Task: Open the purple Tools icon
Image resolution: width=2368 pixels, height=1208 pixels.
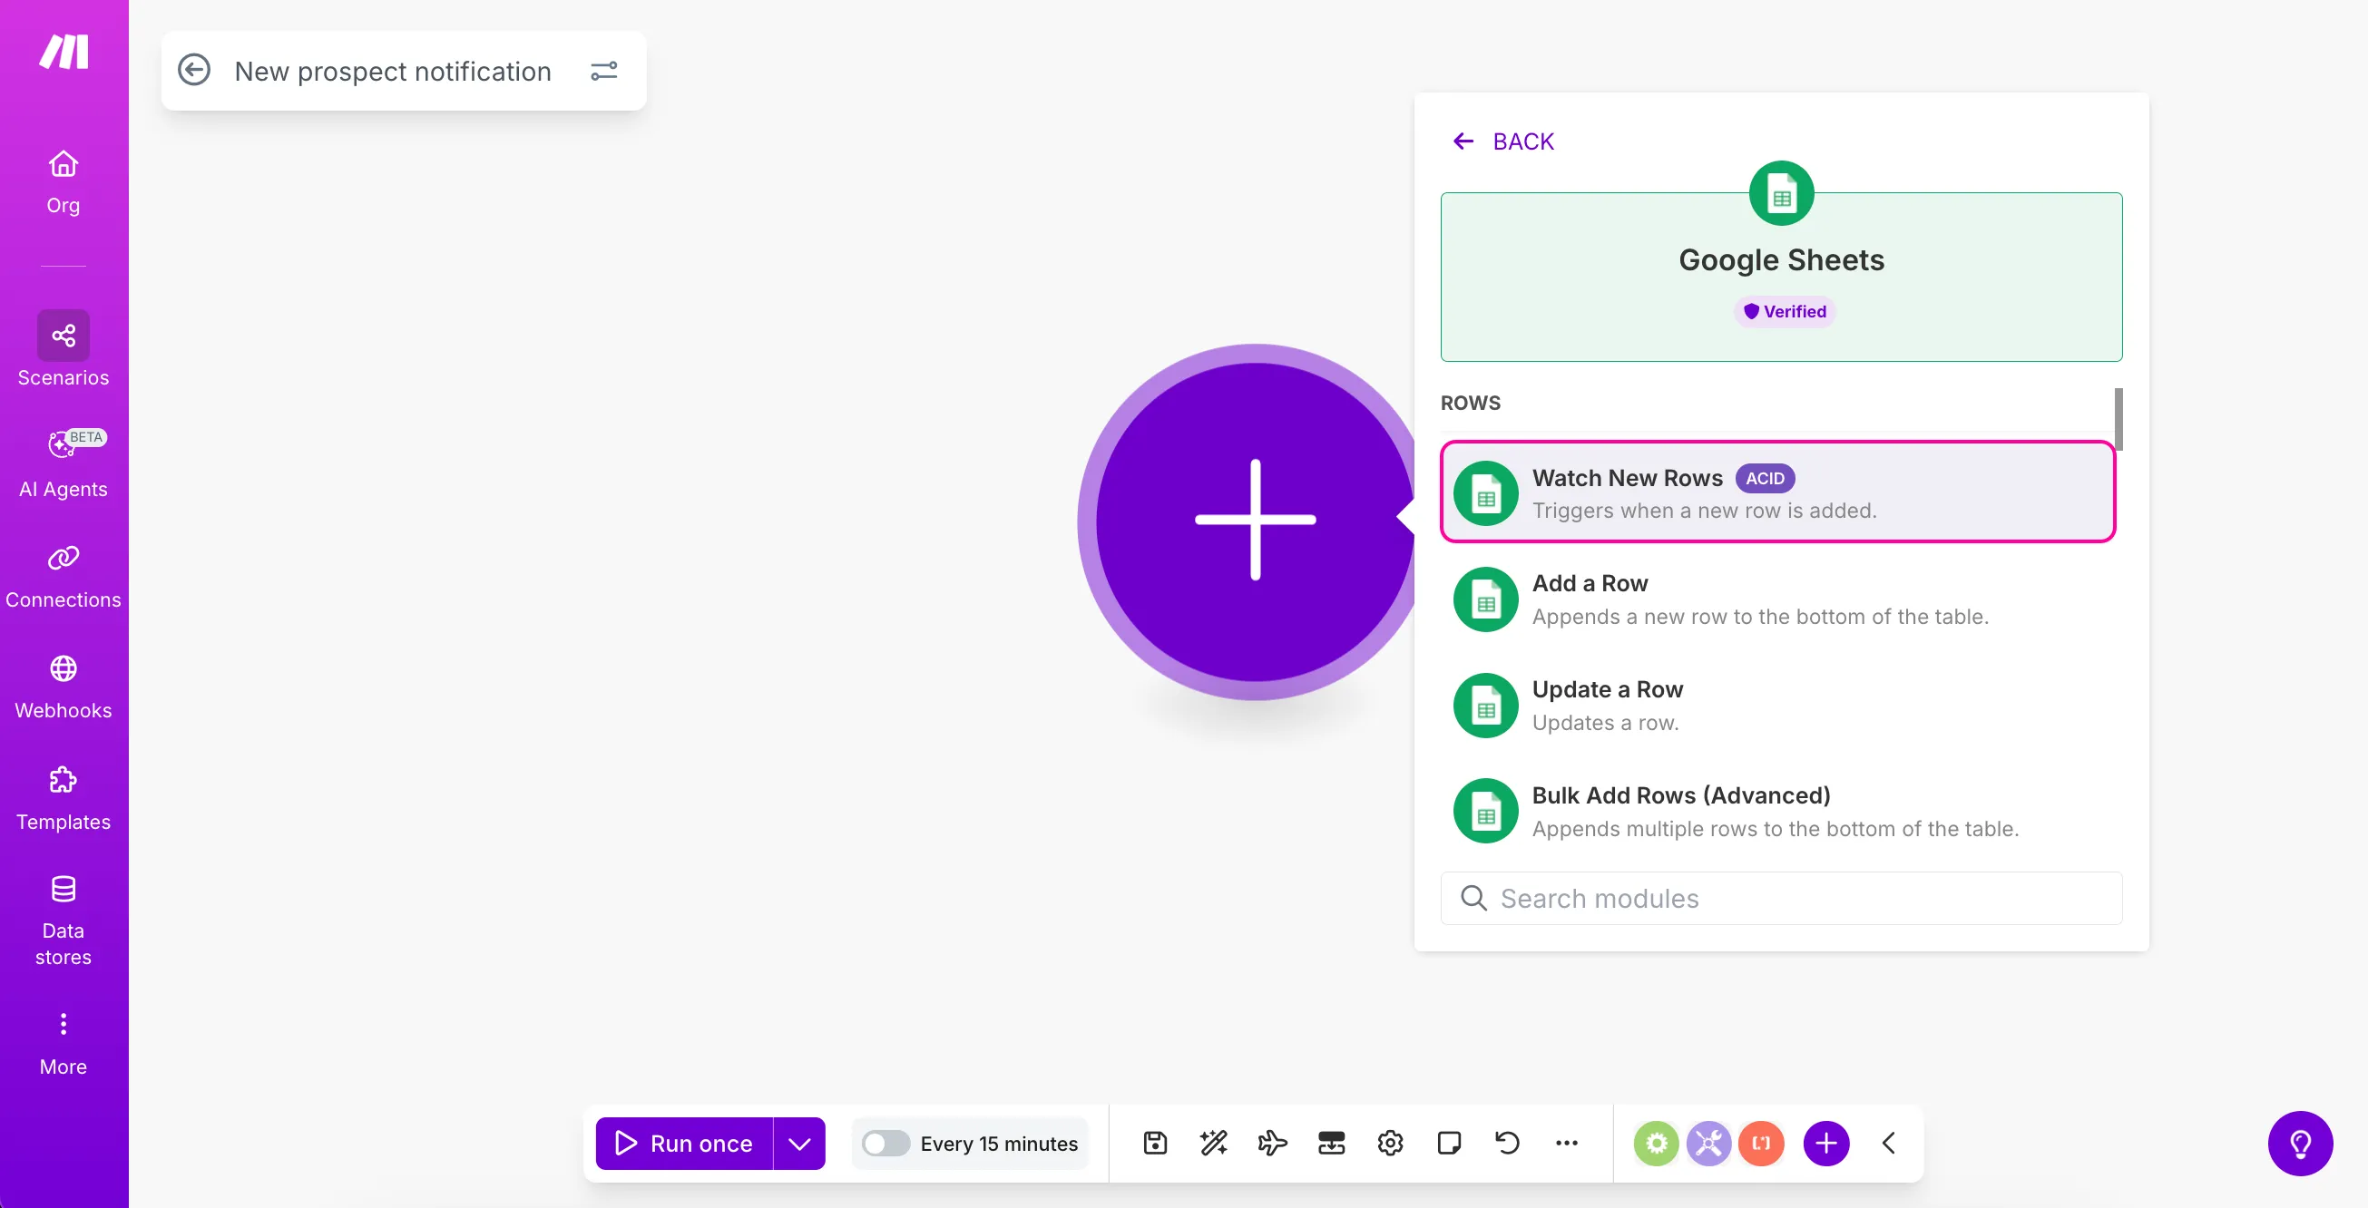Action: click(x=1709, y=1144)
